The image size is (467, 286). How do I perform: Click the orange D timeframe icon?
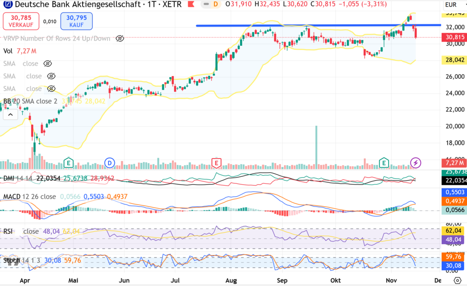pos(217,4)
